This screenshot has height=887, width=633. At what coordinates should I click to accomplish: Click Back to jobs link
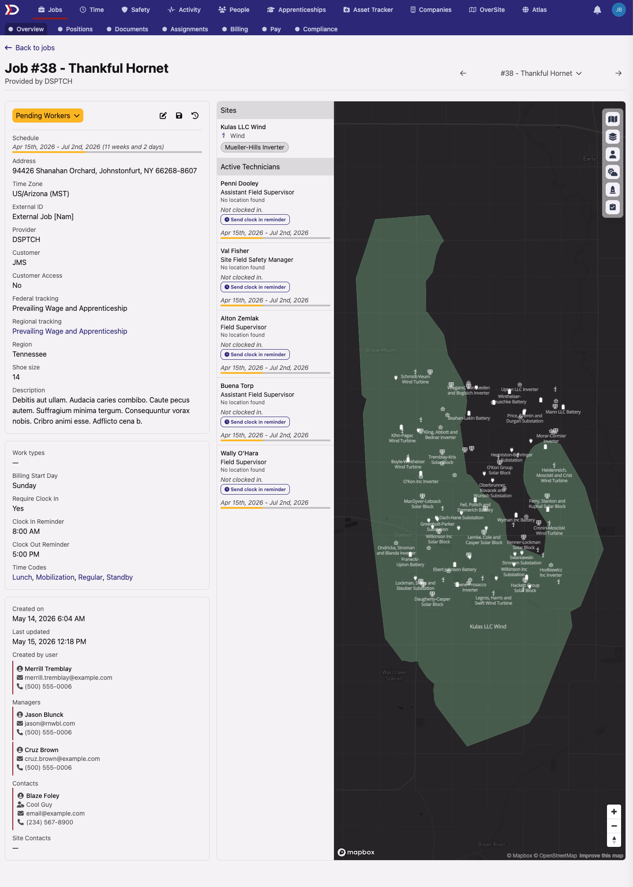pos(30,48)
